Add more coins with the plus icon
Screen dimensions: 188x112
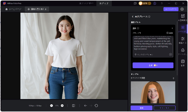tap(149, 3)
